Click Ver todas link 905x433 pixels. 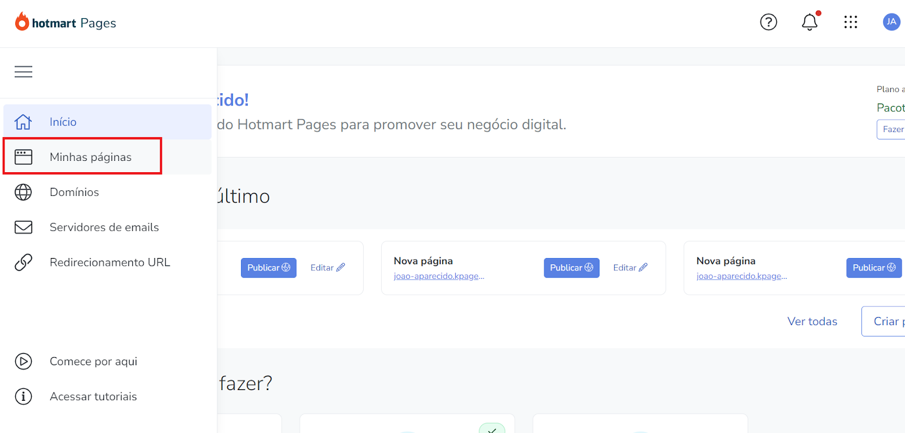[812, 321]
